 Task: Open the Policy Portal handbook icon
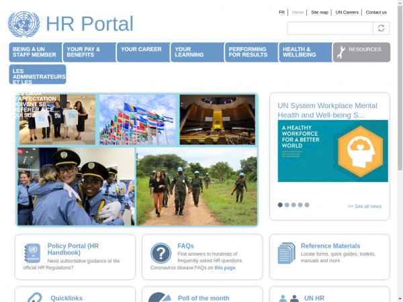(x=32, y=253)
